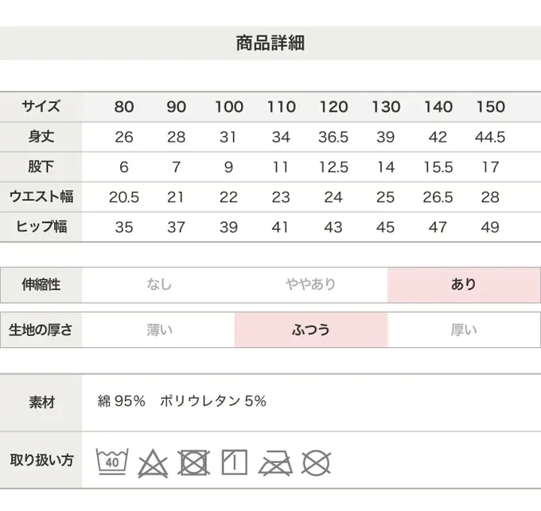Click the do-not-bleach triangle icon
Screen dimensions: 541x511
click(153, 463)
